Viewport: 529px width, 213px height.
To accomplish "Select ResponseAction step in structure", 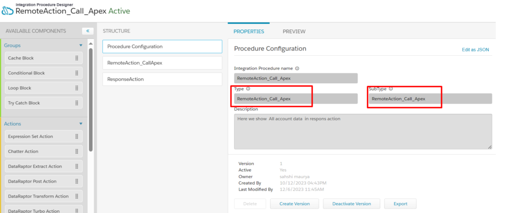I will pyautogui.click(x=162, y=79).
